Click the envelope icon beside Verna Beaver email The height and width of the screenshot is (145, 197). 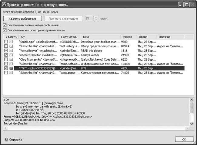(11, 51)
